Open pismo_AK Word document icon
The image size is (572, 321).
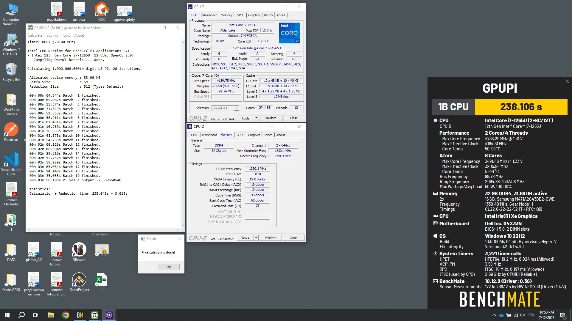(34, 252)
